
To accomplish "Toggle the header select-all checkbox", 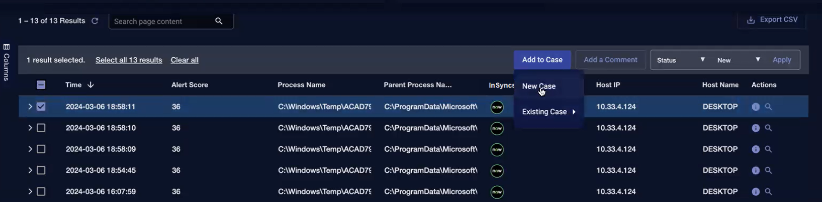I will pos(41,85).
